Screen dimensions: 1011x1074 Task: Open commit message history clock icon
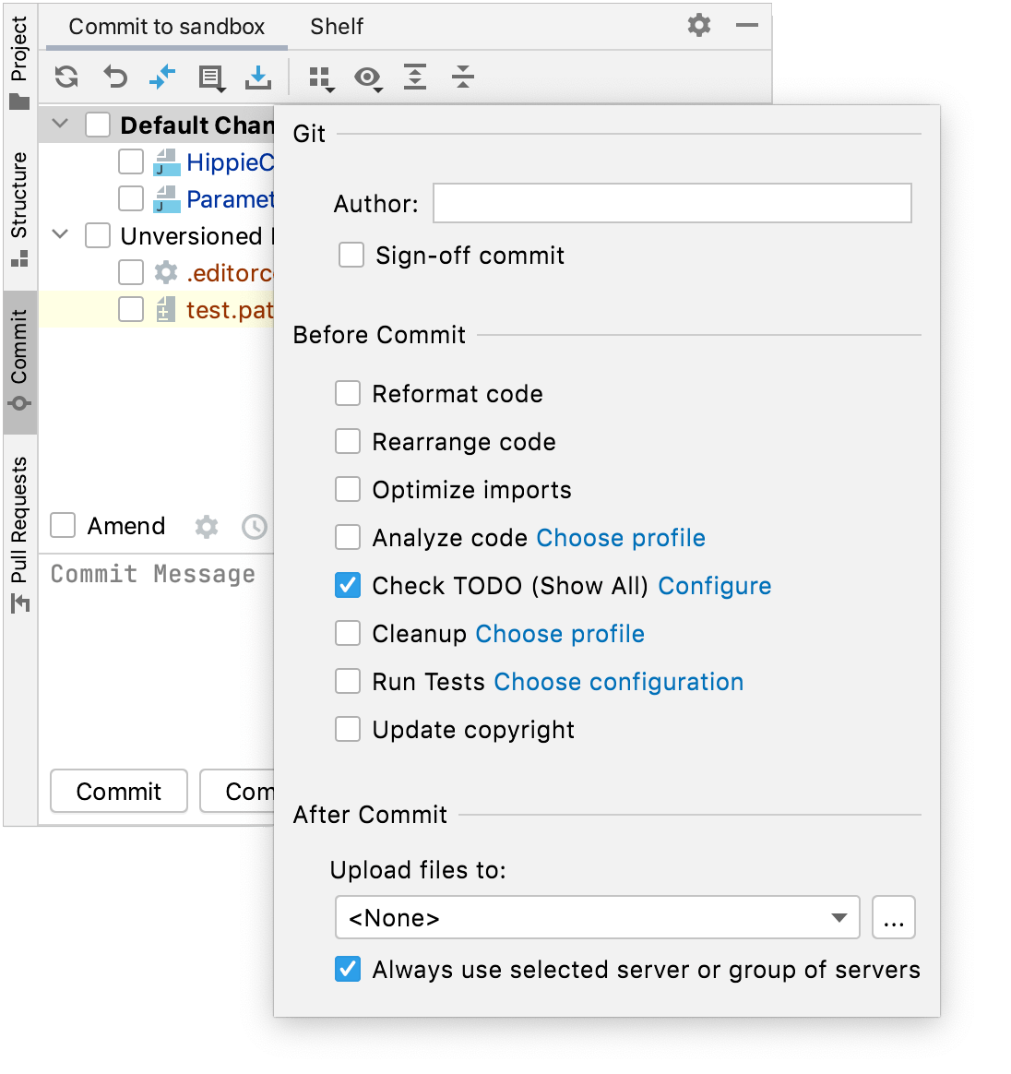coord(256,526)
